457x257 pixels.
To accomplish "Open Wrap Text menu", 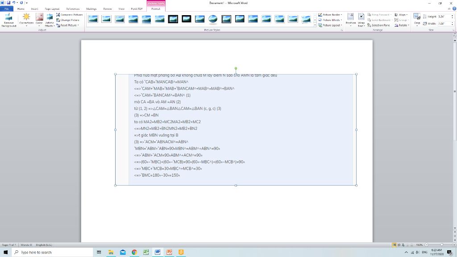I will (361, 20).
